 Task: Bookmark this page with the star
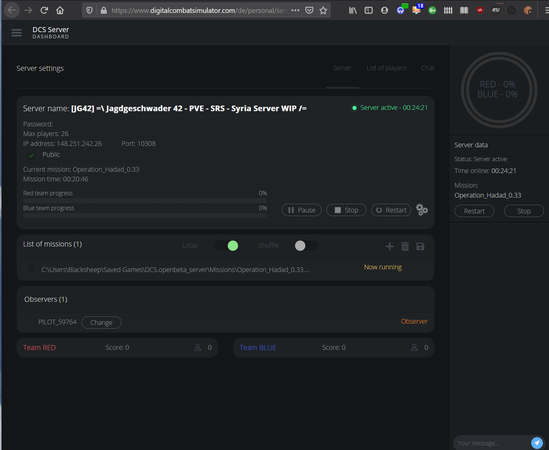point(323,10)
